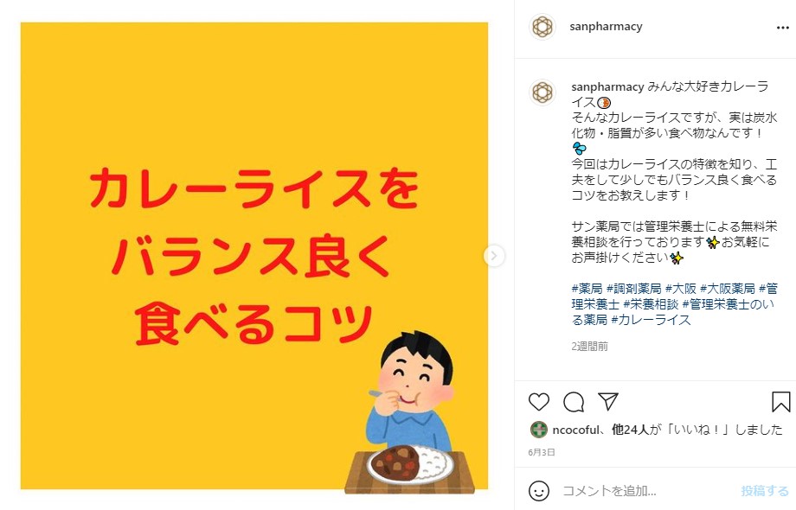
Task: Open comments via speech bubble icon
Action: (574, 401)
